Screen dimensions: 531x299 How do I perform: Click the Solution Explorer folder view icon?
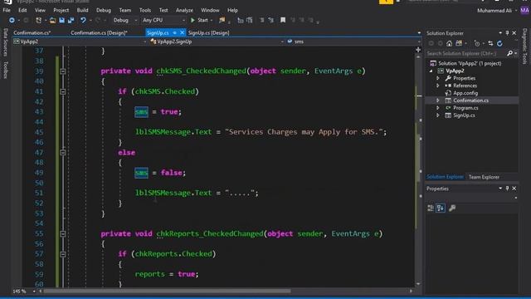(459, 43)
